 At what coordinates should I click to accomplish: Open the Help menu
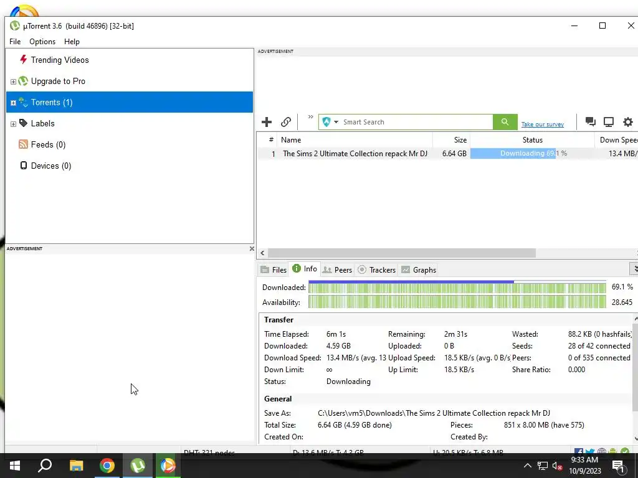[72, 42]
